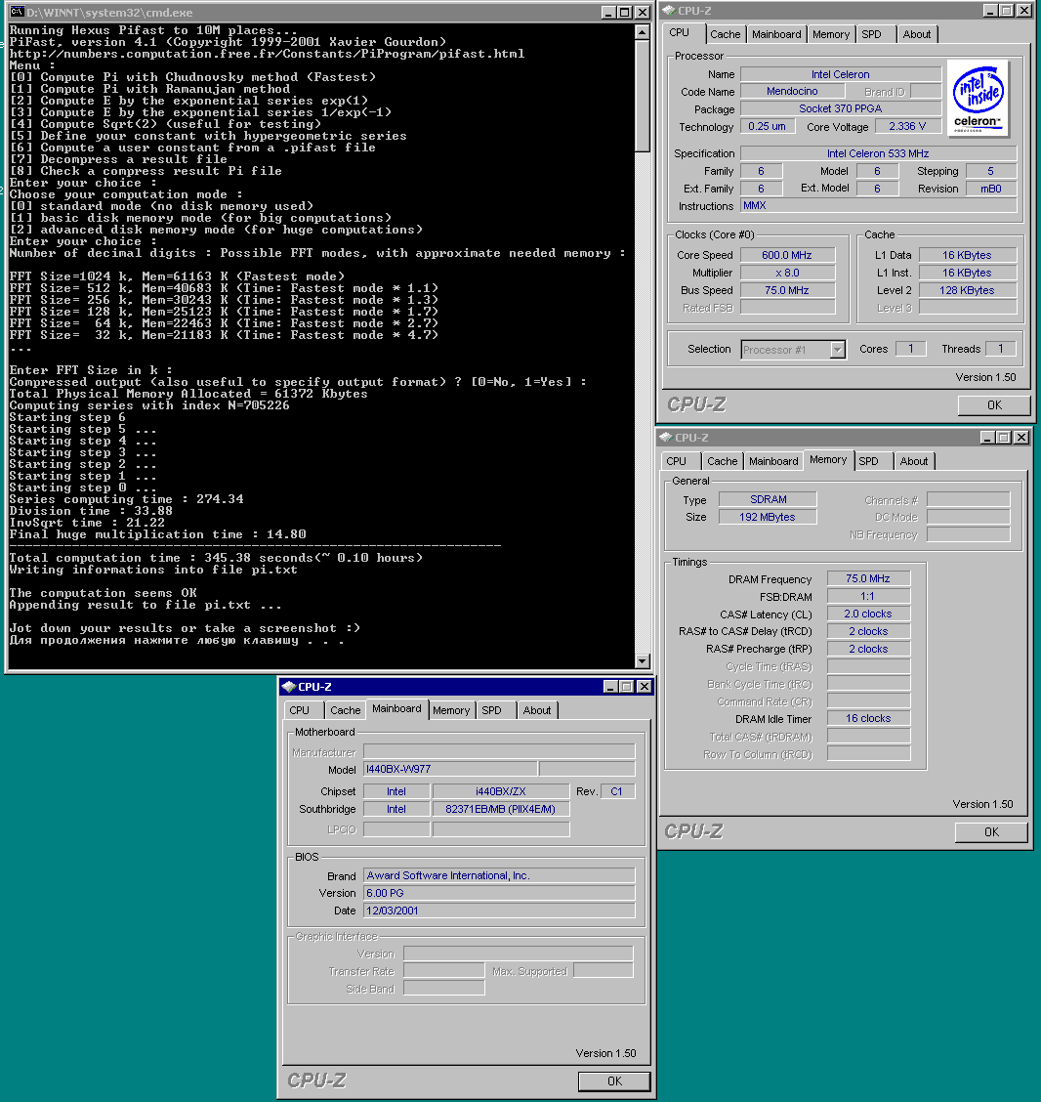Click cmd.exe window title bar icon
The image size is (1041, 1102).
pos(17,12)
